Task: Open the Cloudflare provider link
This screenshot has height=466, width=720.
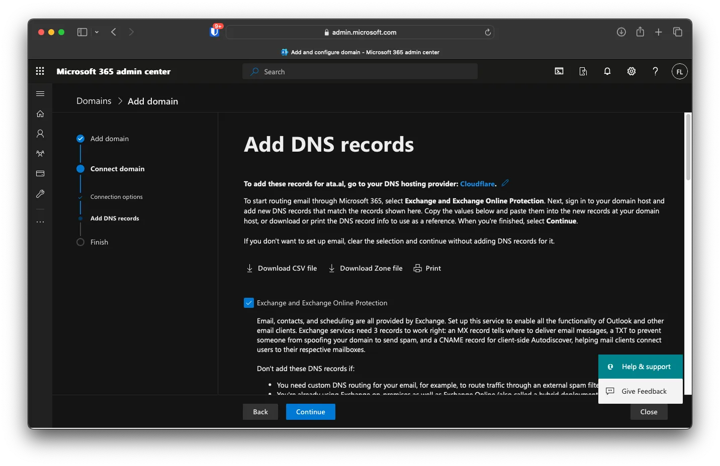Action: tap(477, 184)
